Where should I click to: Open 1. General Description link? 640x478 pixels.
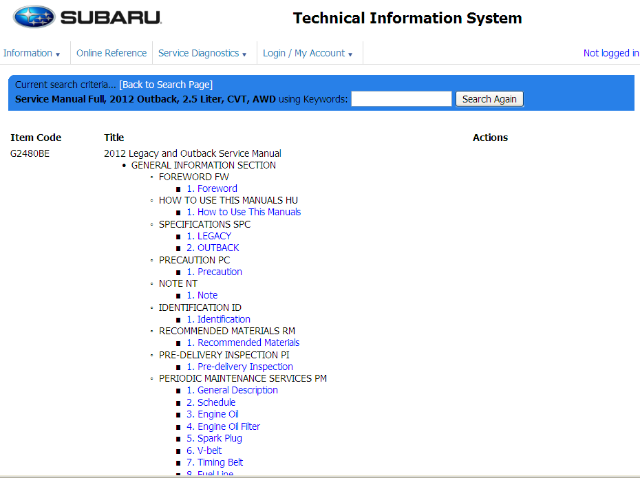(x=232, y=391)
